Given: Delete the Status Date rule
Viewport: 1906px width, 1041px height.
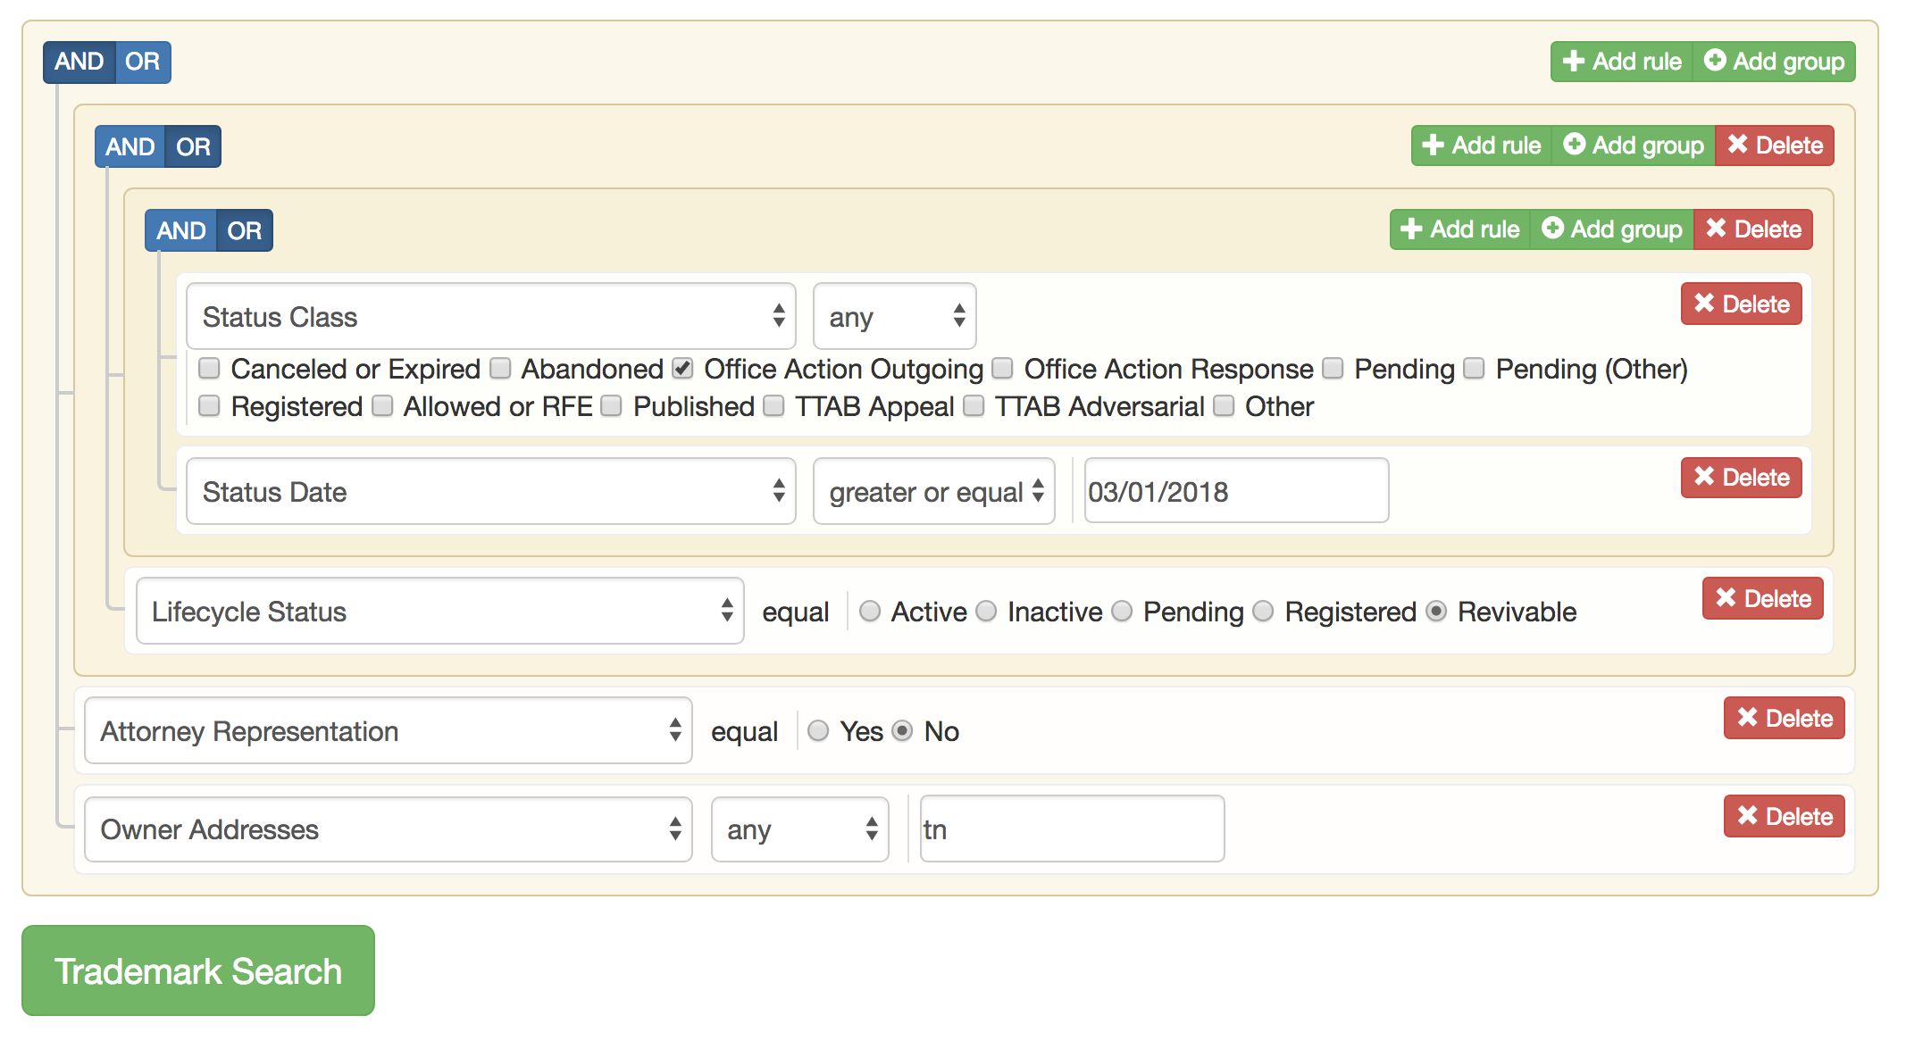Looking at the screenshot, I should pos(1740,478).
